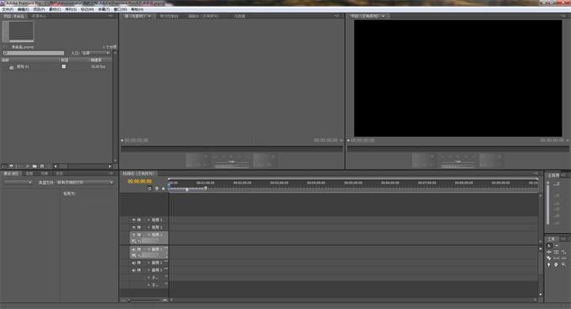Switch to the 特效控制台 tab
The image size is (571, 309).
[170, 16]
